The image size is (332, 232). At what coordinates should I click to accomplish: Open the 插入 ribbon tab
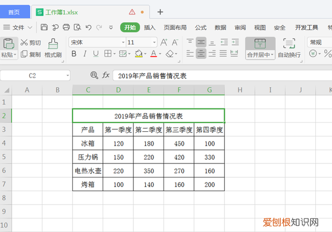[x=150, y=28]
